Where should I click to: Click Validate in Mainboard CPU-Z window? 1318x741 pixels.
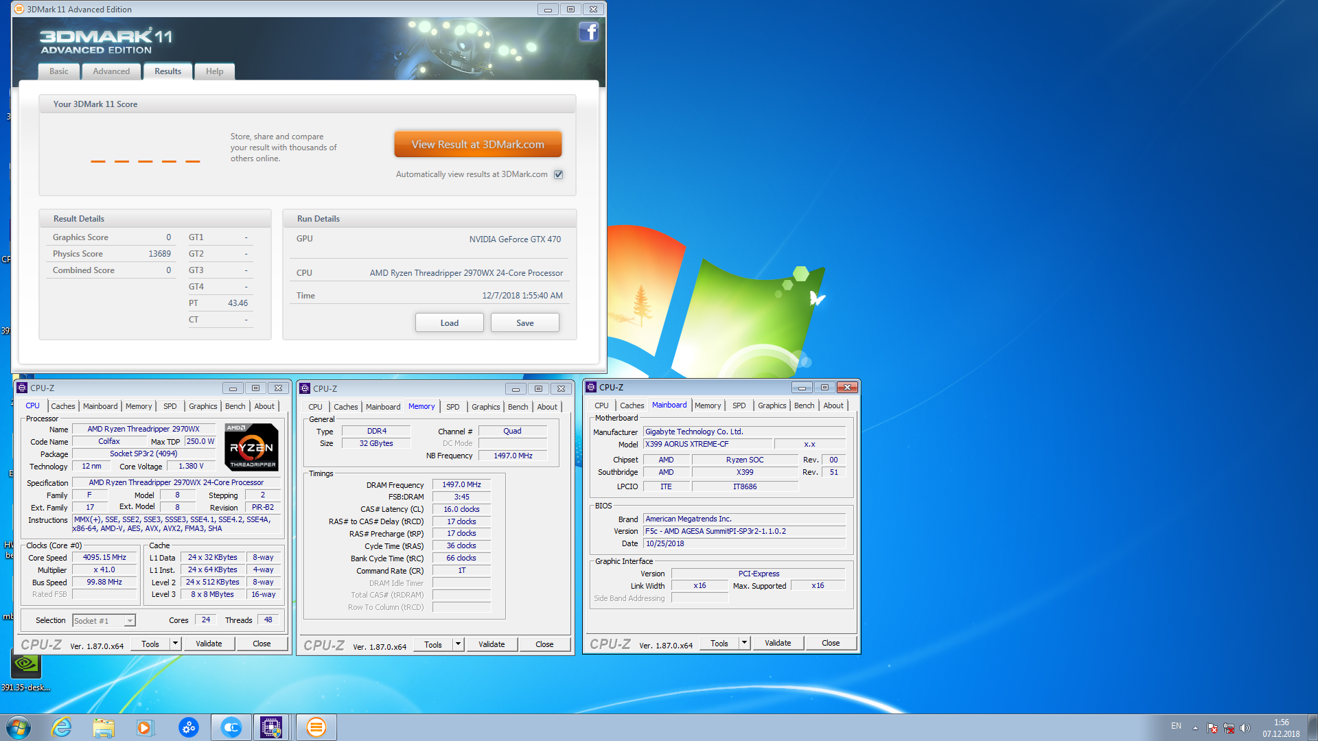pos(778,643)
